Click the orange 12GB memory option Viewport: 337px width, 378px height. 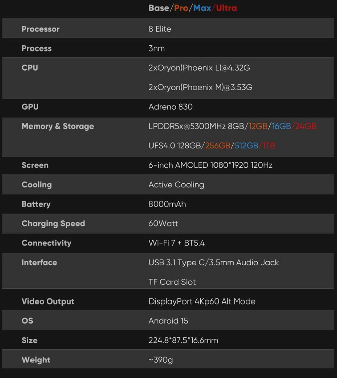click(258, 126)
